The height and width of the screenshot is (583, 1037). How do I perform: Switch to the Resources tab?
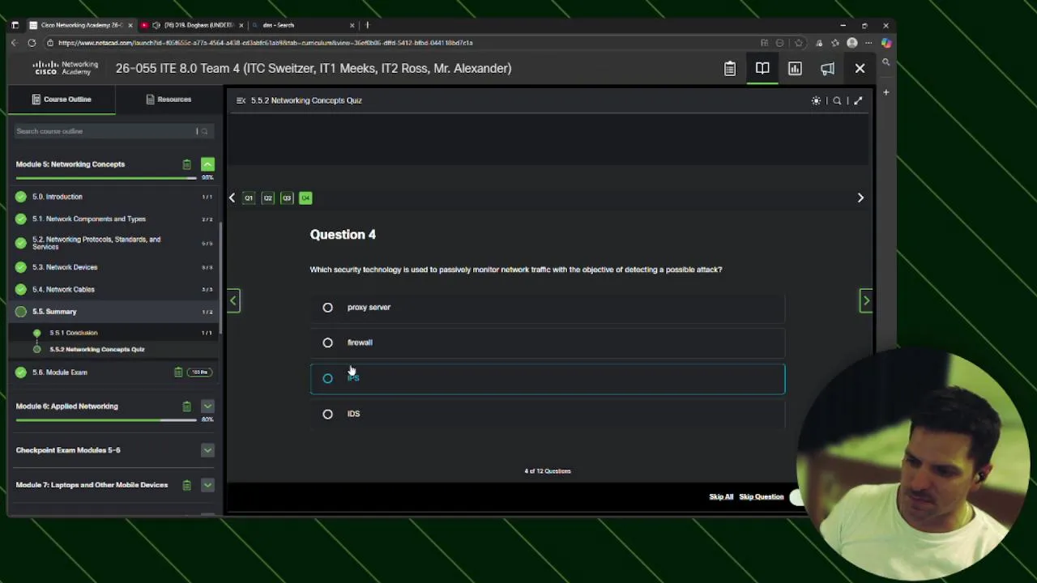tap(169, 100)
